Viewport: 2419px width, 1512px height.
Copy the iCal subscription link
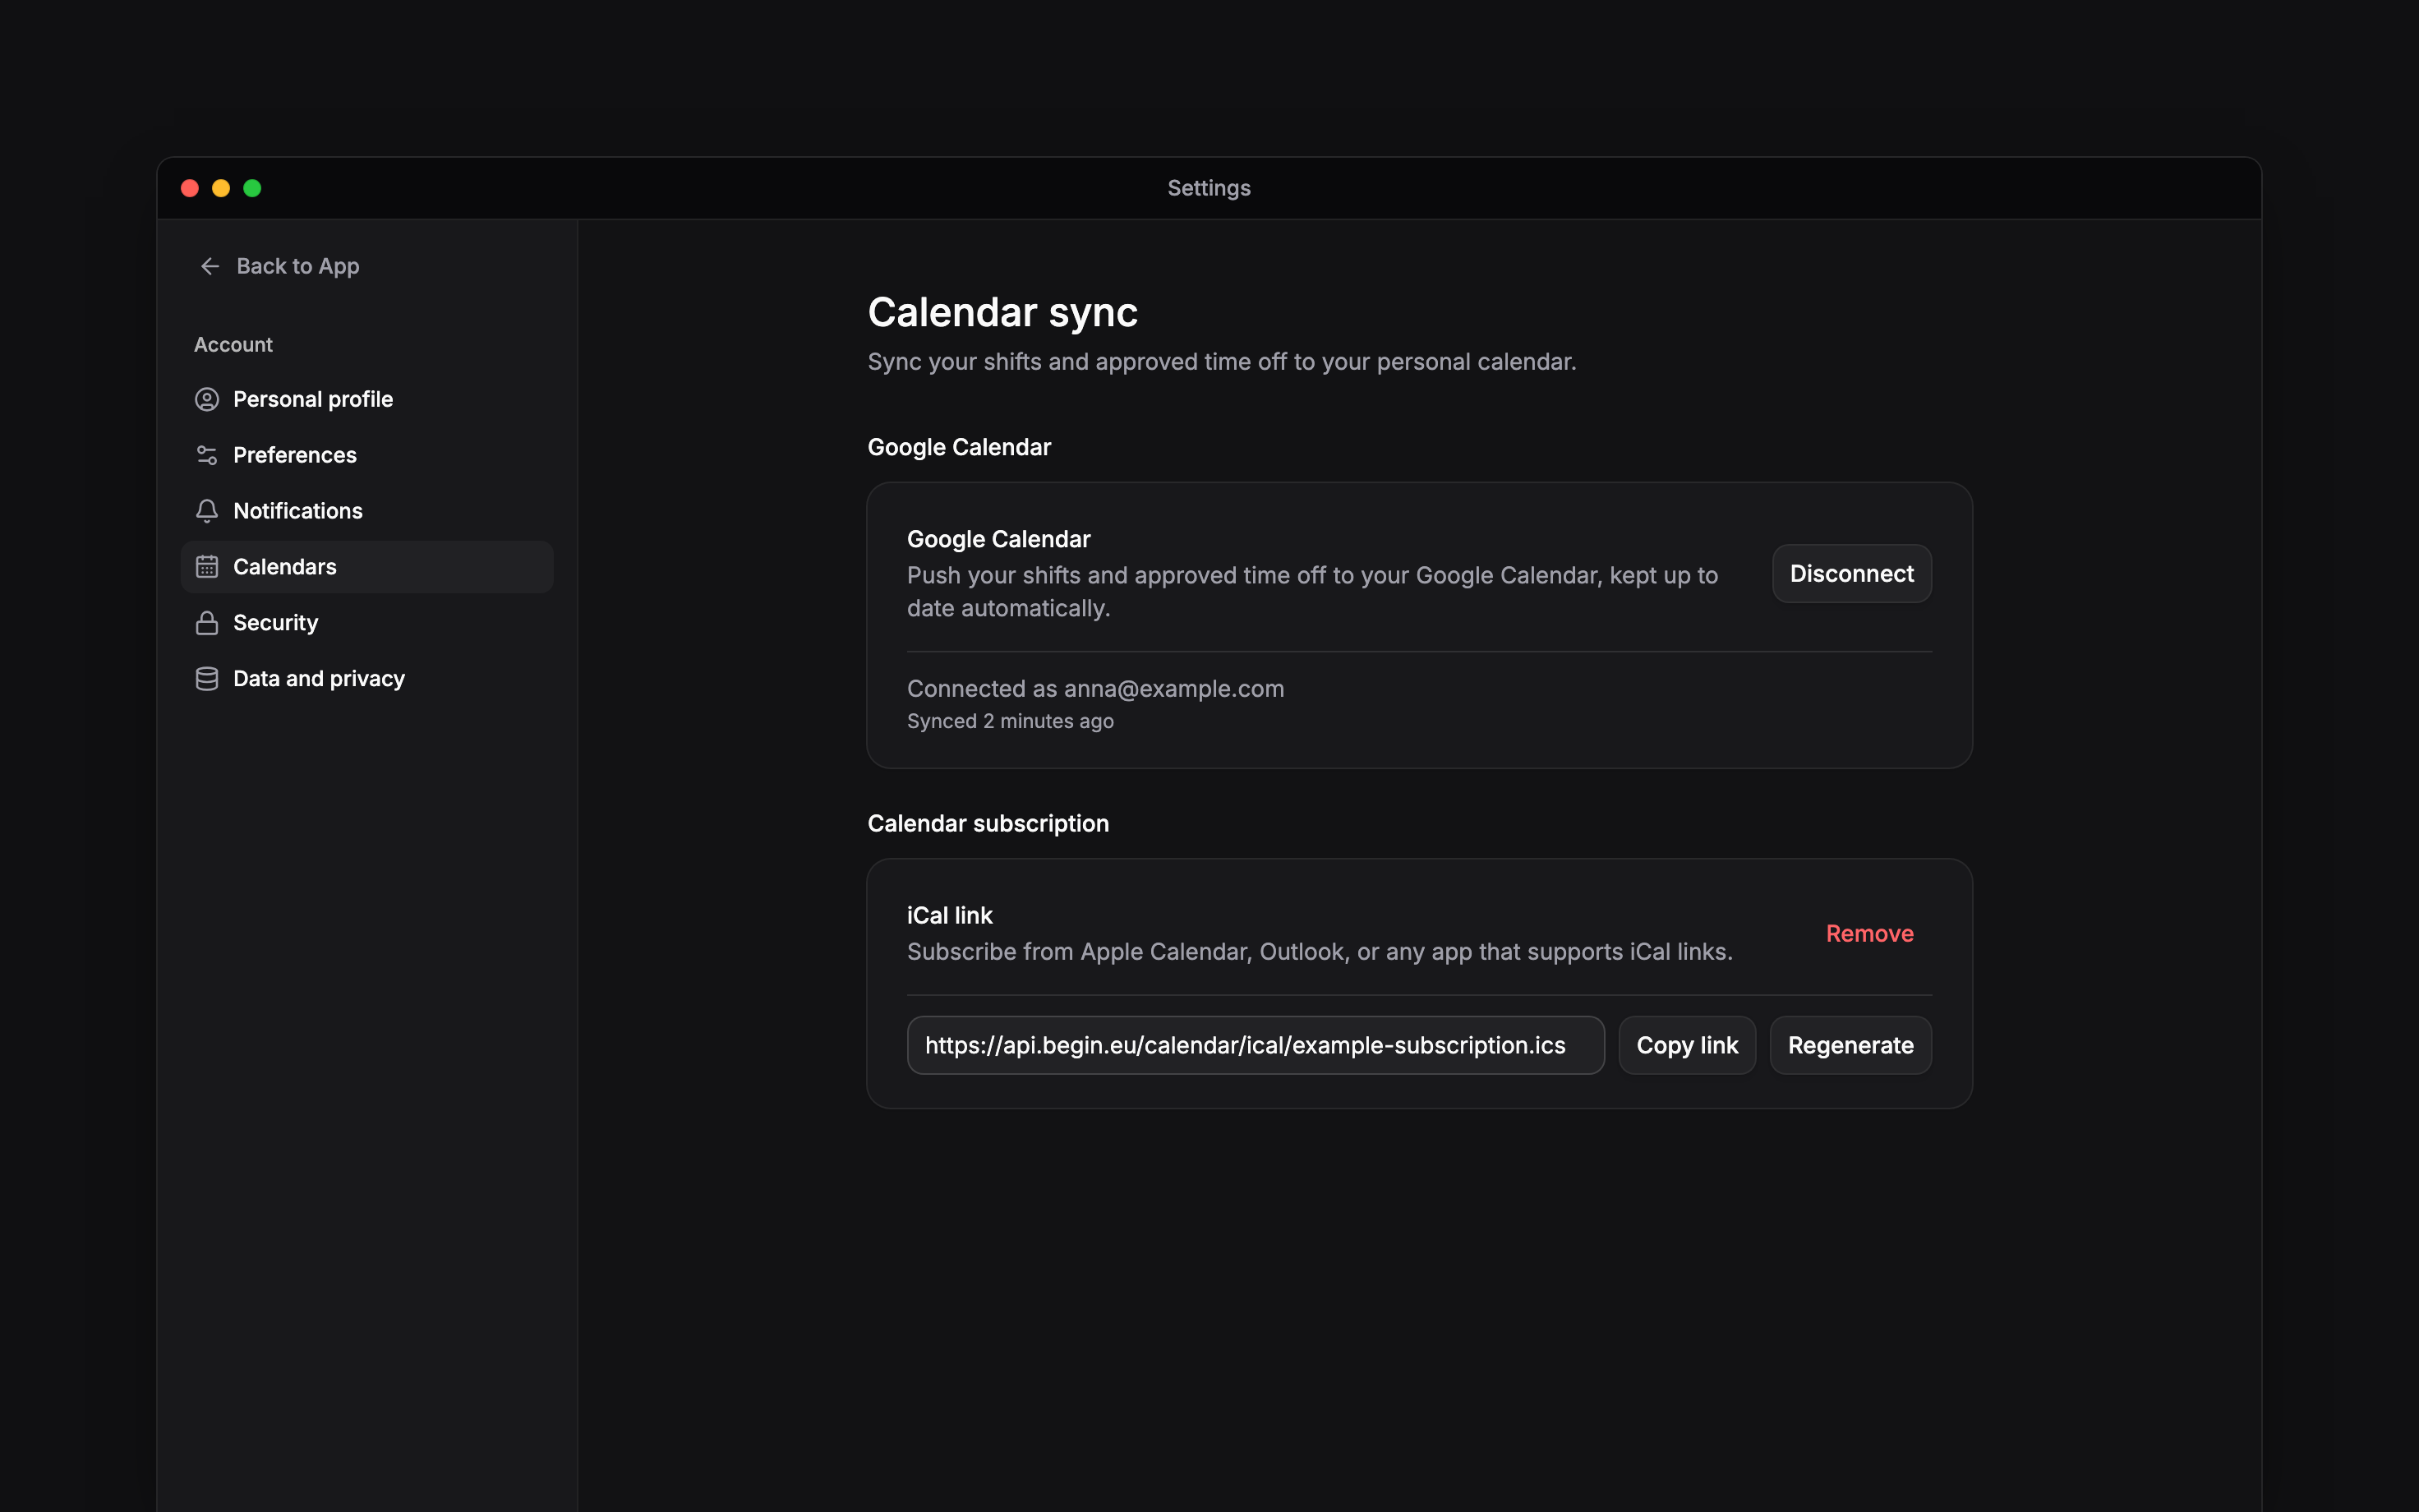click(1686, 1045)
